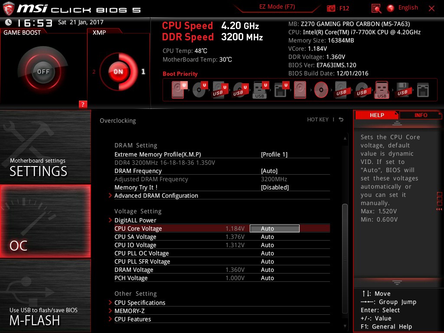Open the OC overclocking section
The height and width of the screenshot is (333, 444).
tap(45, 221)
